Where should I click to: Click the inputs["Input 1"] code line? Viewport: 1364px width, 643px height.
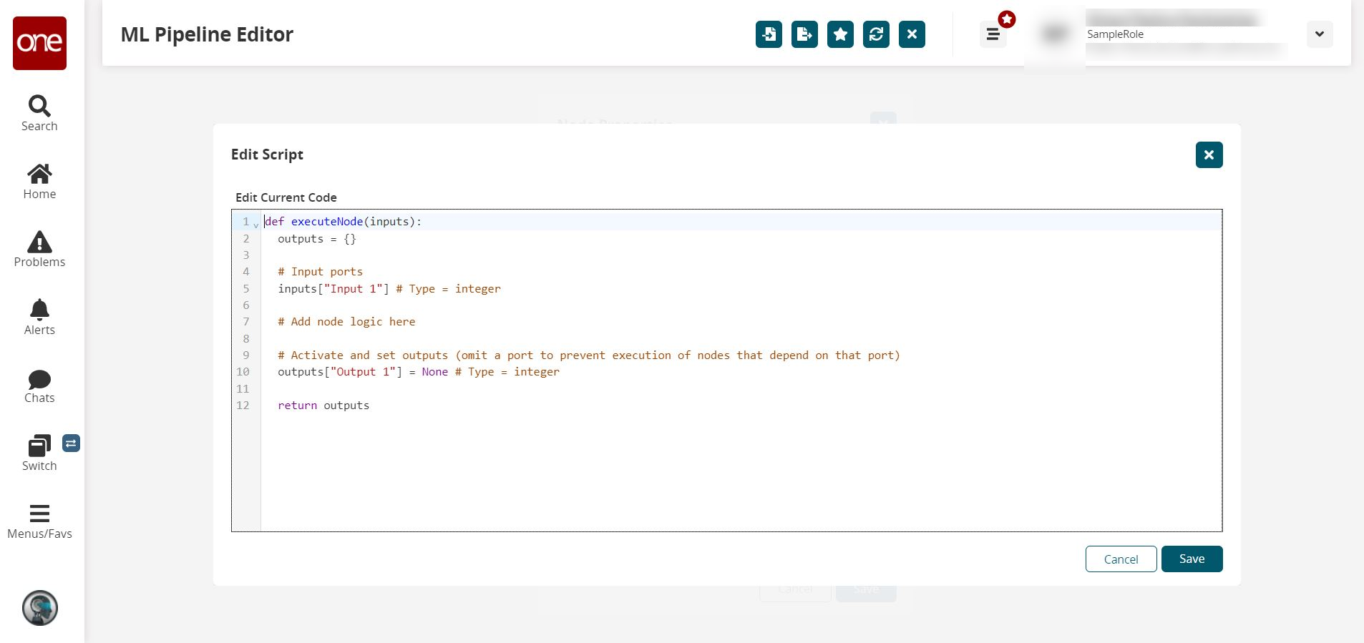389,289
